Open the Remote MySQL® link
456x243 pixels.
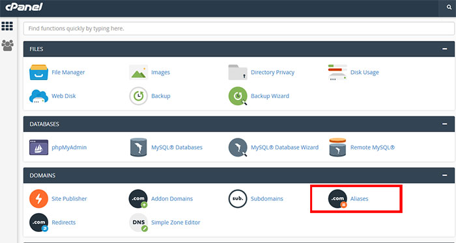coord(372,147)
